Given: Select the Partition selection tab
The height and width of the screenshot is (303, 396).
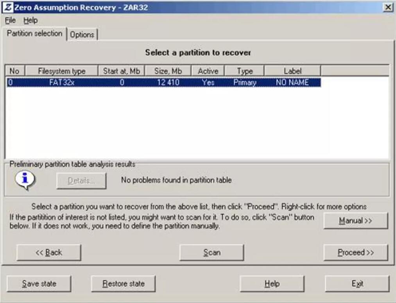Looking at the screenshot, I should coord(34,34).
